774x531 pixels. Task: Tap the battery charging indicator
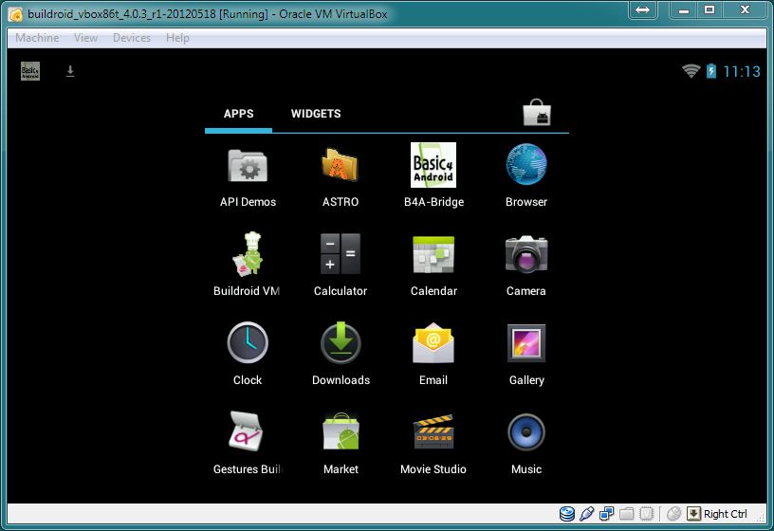(710, 71)
